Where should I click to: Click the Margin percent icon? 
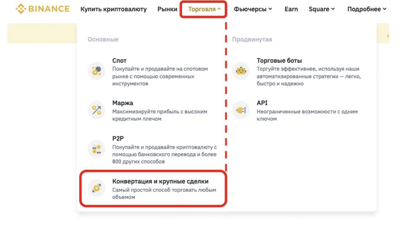(x=96, y=109)
